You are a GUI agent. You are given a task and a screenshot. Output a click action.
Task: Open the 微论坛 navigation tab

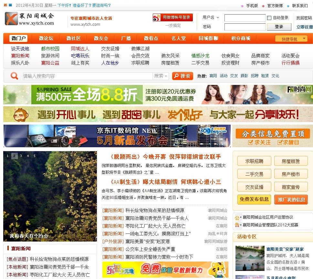click(46, 38)
